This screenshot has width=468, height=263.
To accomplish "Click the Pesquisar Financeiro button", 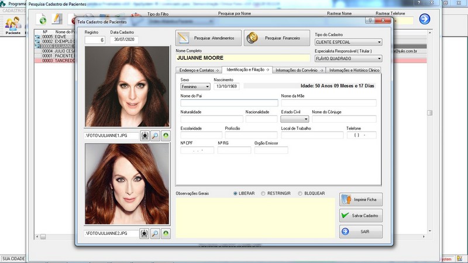I will (x=276, y=39).
